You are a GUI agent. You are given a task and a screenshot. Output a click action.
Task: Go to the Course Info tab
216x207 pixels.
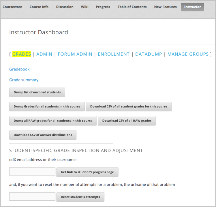(x=39, y=7)
